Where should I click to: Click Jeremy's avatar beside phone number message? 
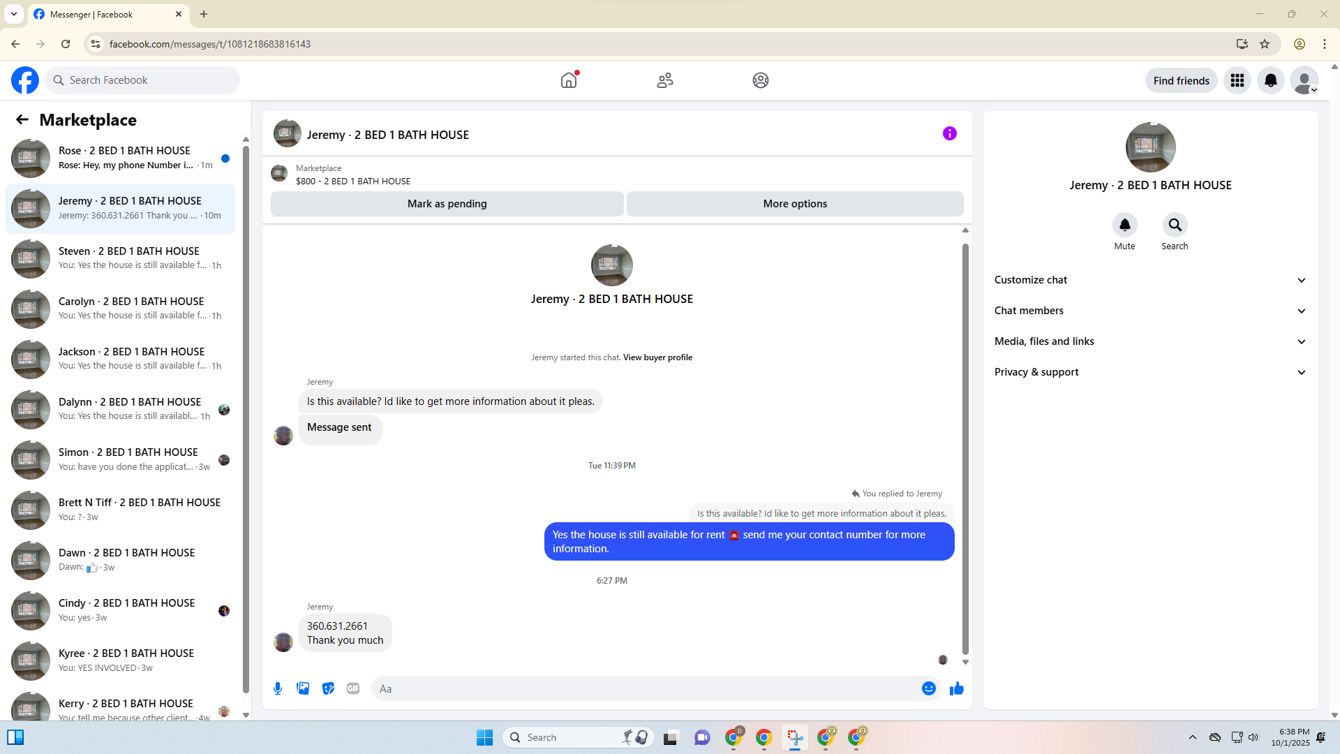[x=283, y=642]
